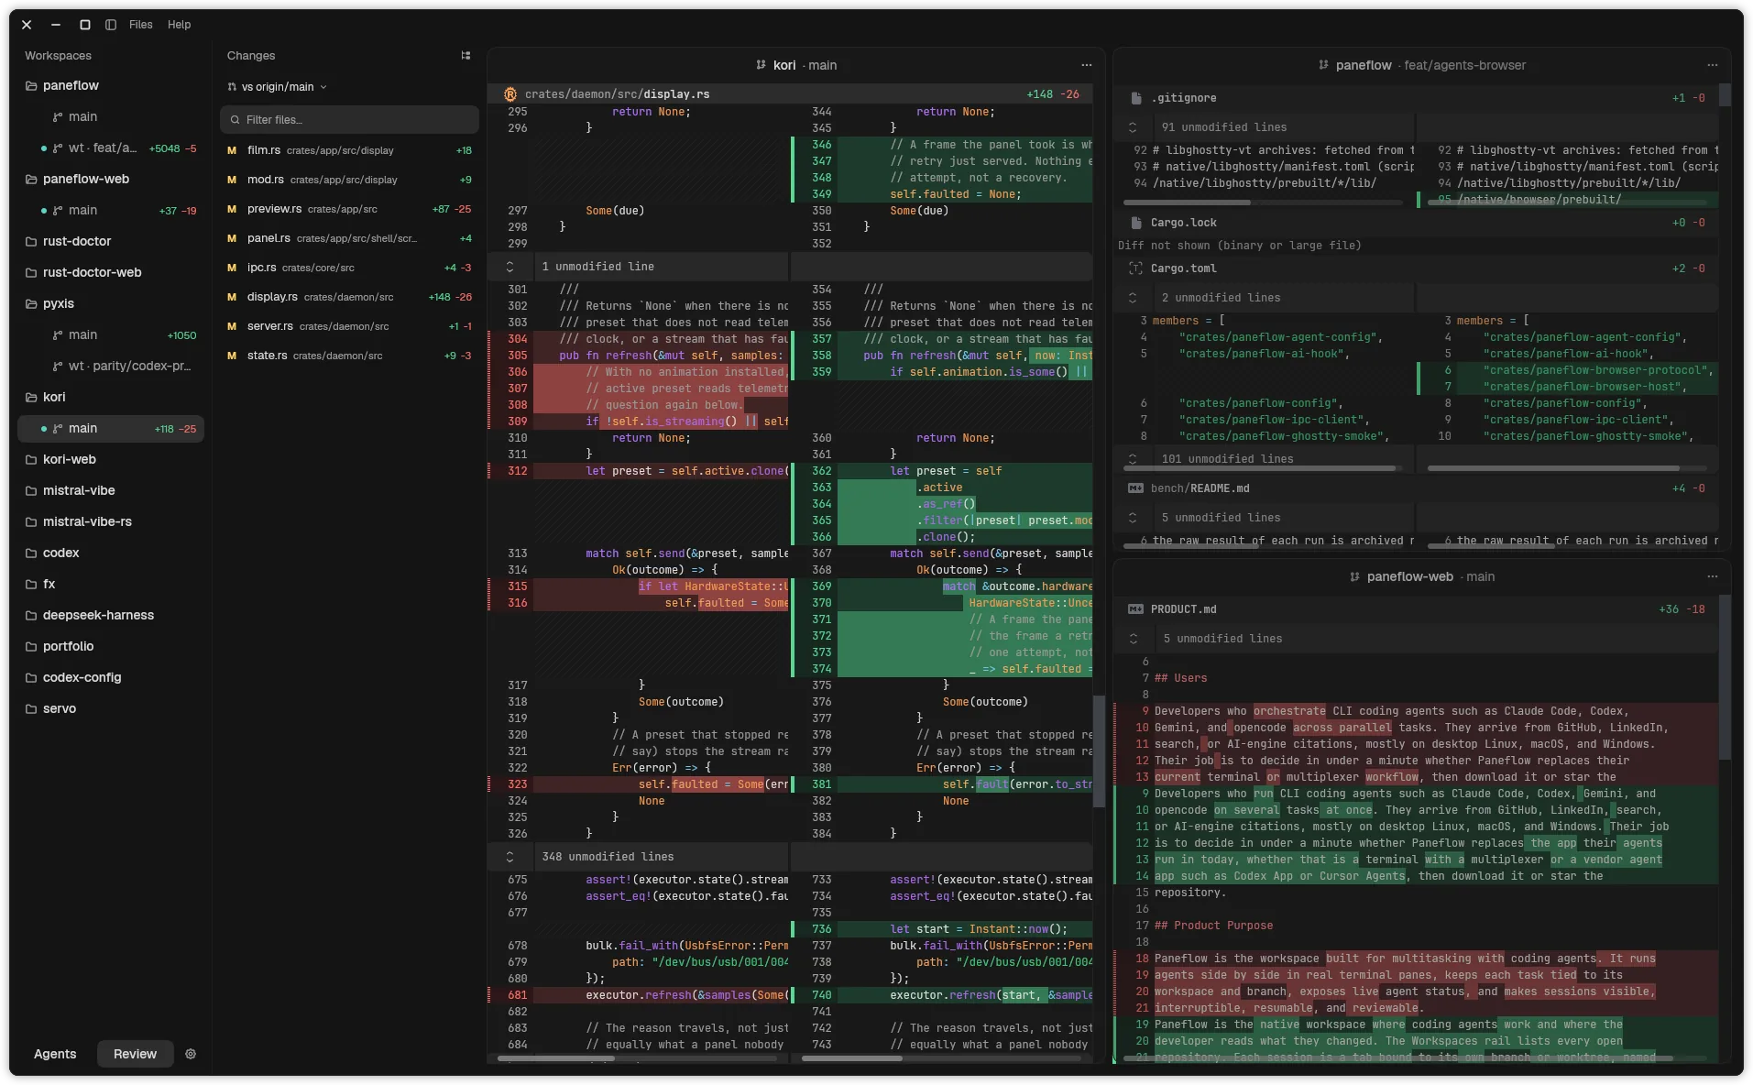Click the .gitignore left horizontal scrollbar

(1188, 202)
